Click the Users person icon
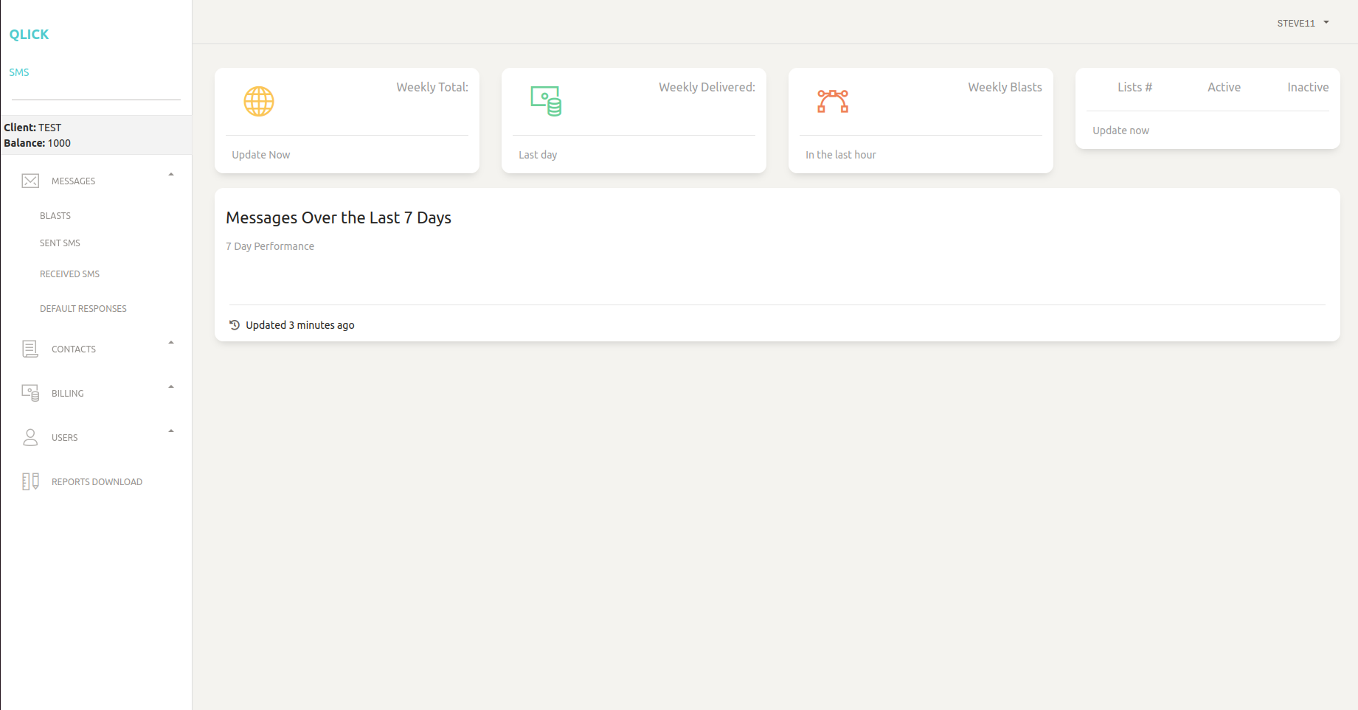 (30, 438)
